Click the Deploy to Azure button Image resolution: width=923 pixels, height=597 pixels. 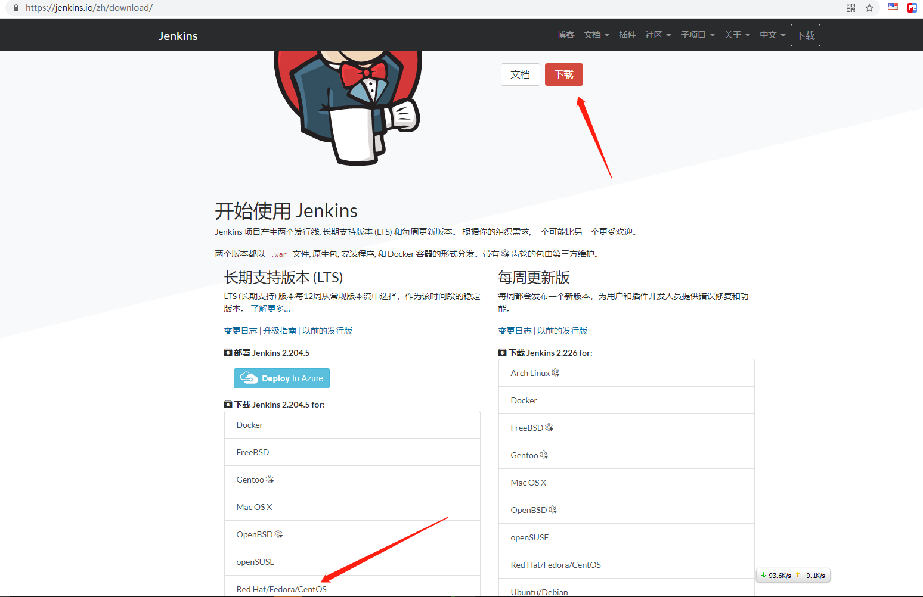click(281, 378)
